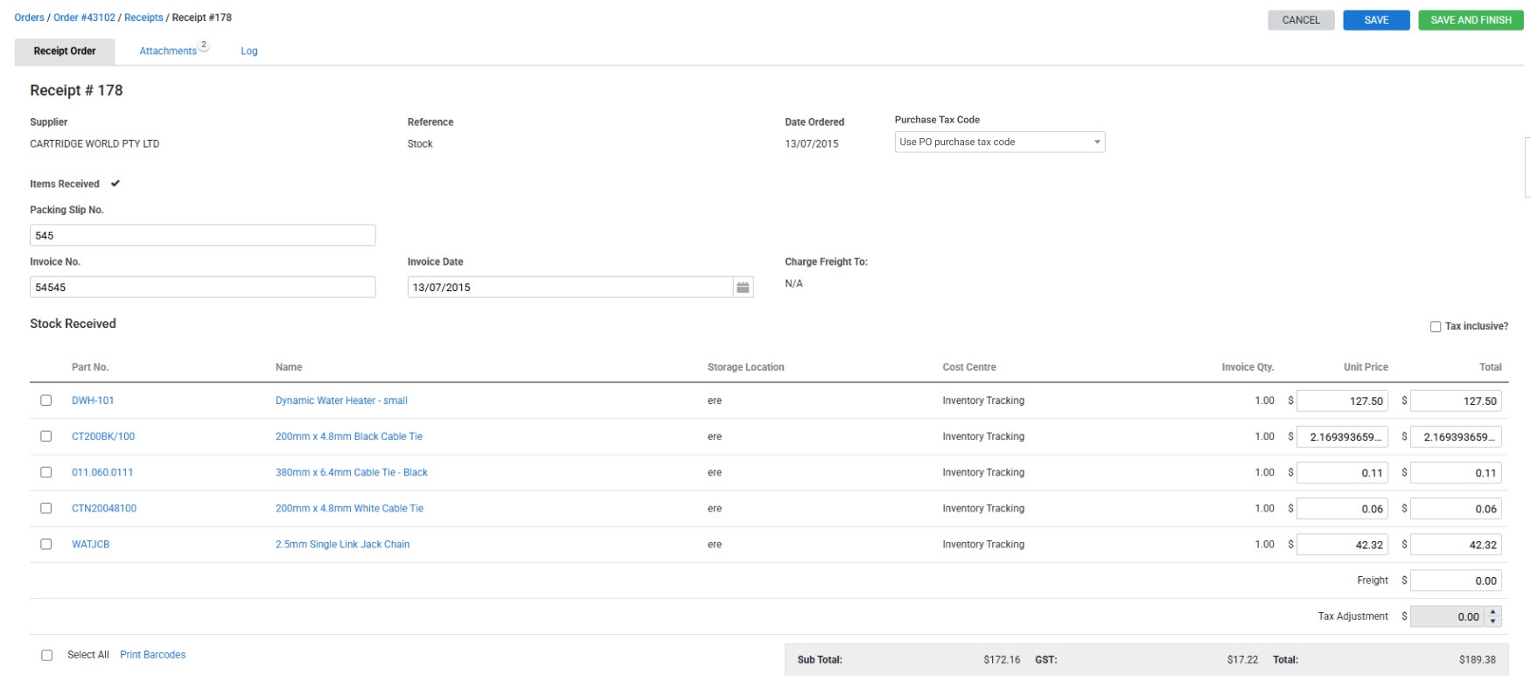Click the Storage Location column header

pyautogui.click(x=745, y=367)
